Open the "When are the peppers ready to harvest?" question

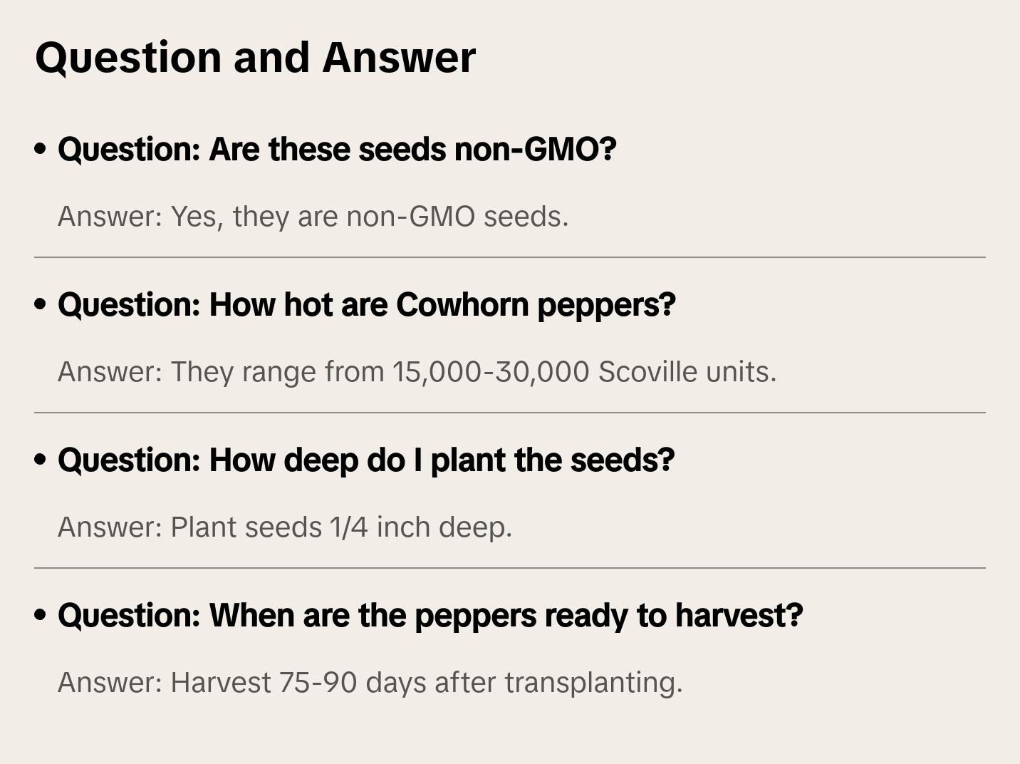pos(430,616)
